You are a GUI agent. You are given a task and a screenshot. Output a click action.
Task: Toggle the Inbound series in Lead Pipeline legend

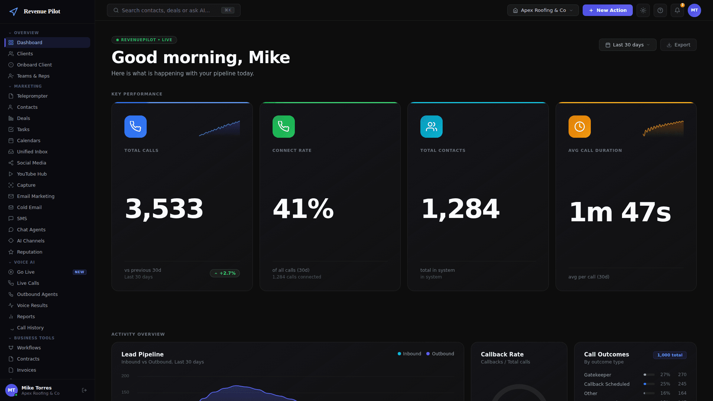pyautogui.click(x=410, y=354)
